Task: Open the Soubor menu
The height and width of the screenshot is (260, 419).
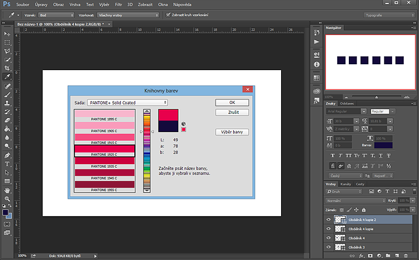Action: [x=23, y=5]
